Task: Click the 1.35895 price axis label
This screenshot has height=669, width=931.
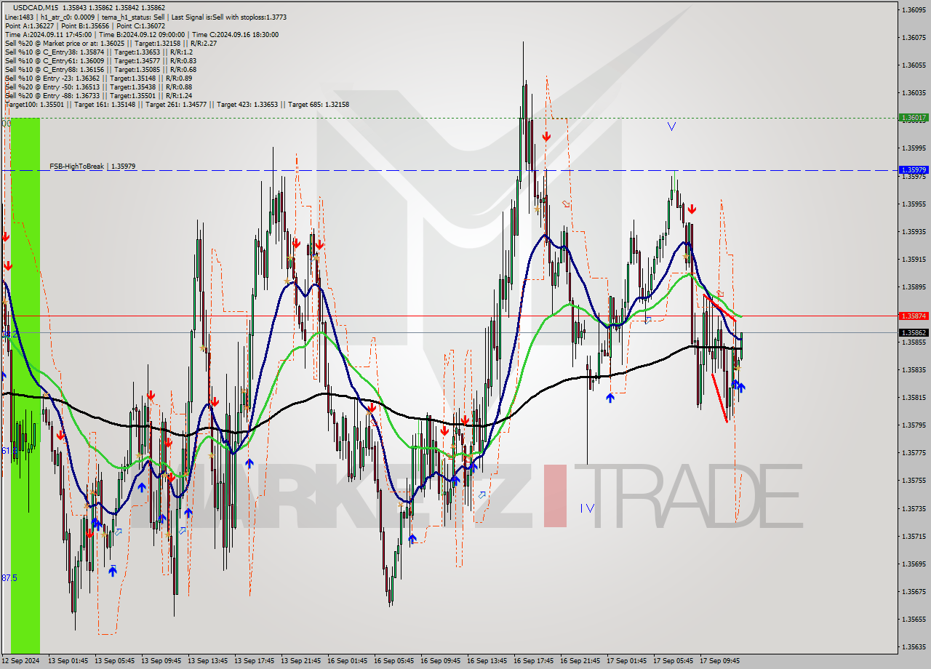Action: (x=914, y=287)
